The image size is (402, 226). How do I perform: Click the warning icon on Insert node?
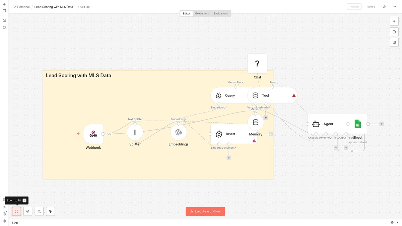point(254,141)
